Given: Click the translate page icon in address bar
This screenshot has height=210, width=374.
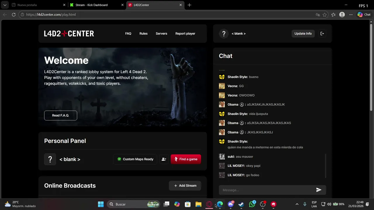Looking at the screenshot, I should point(318,15).
